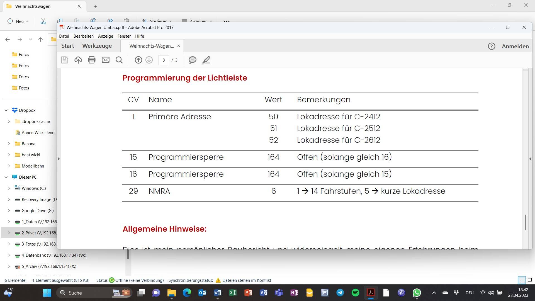Open the Neu dropdown in Explorer
This screenshot has height=301, width=535.
pos(18,21)
